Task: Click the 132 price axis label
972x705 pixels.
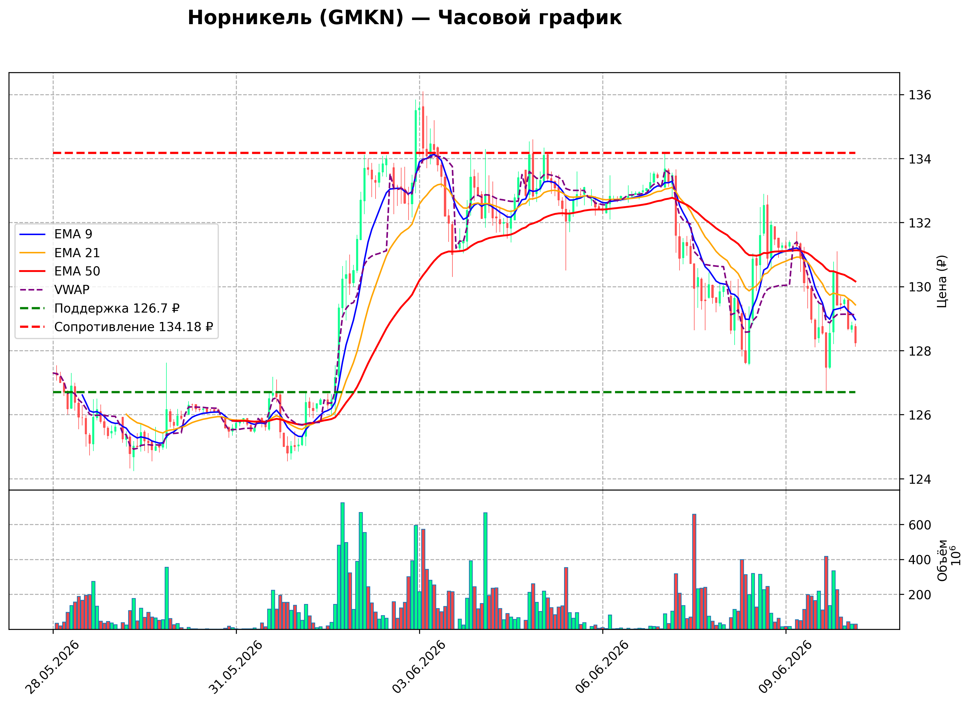Action: (920, 223)
